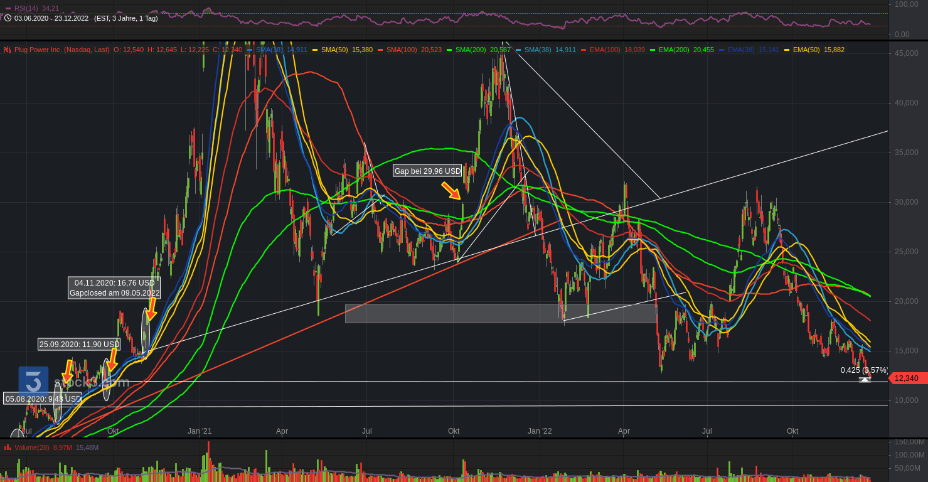Image resolution: width=928 pixels, height=482 pixels.
Task: Click the red color dash before EMA(100)
Action: pyautogui.click(x=584, y=50)
